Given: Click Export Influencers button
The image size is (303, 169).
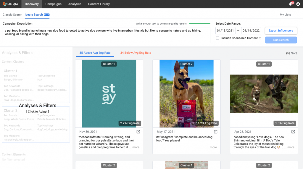Looking at the screenshot, I should pos(281,31).
